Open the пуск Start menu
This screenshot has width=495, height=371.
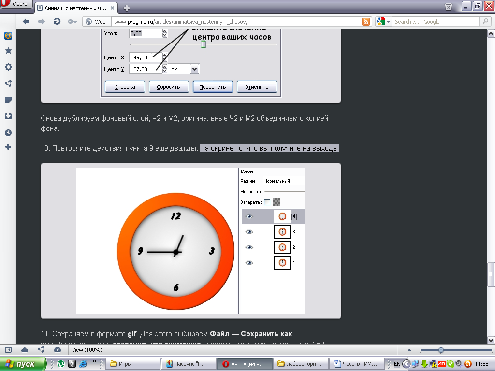click(23, 364)
